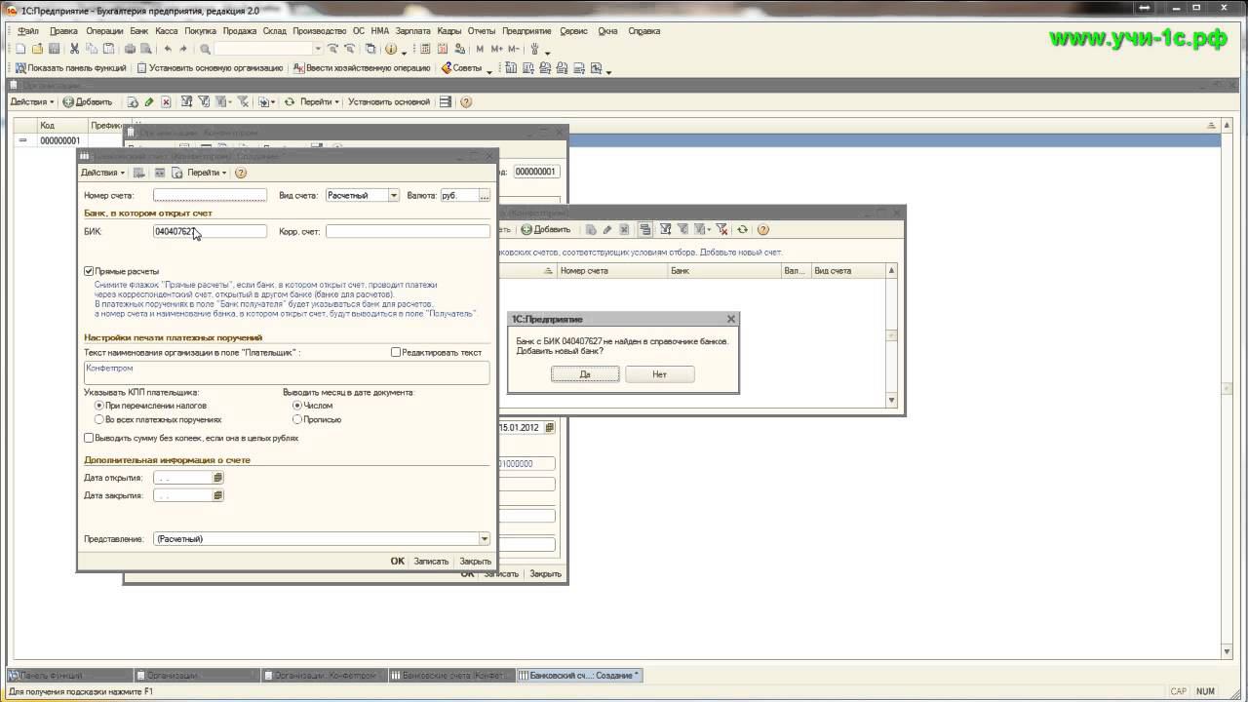
Task: Click the M+ memory add button
Action: 497,49
